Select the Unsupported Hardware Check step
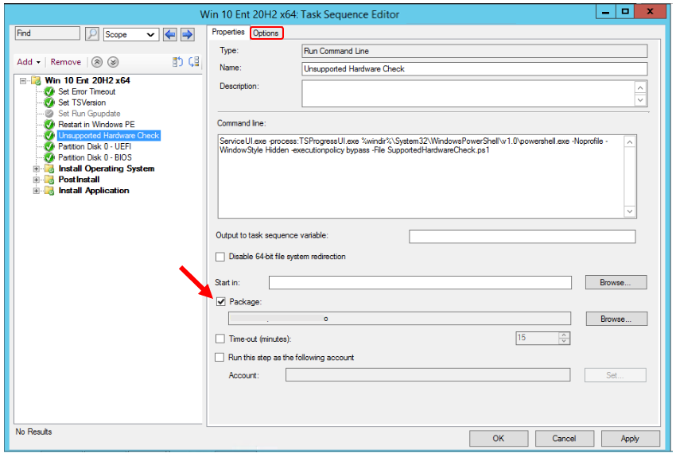676x457 pixels. click(x=109, y=136)
